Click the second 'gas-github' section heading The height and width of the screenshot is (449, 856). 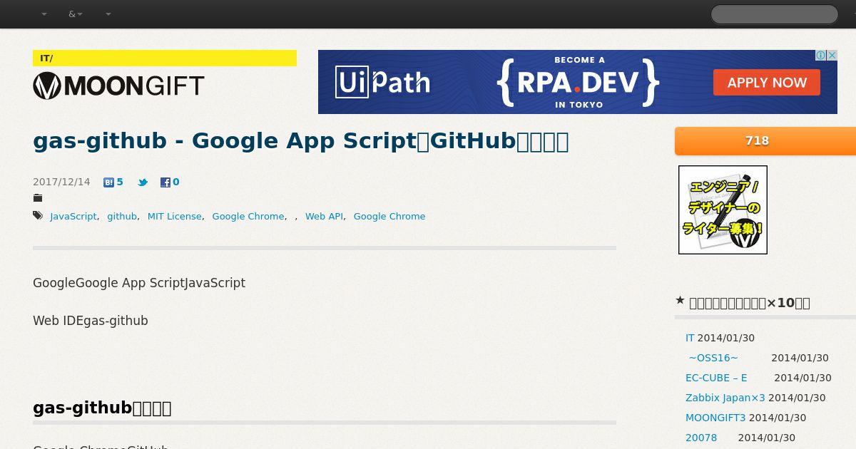coord(102,408)
